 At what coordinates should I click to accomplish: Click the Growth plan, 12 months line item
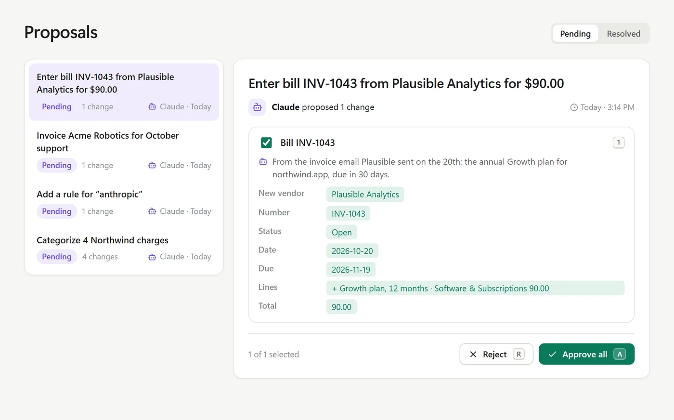click(475, 288)
